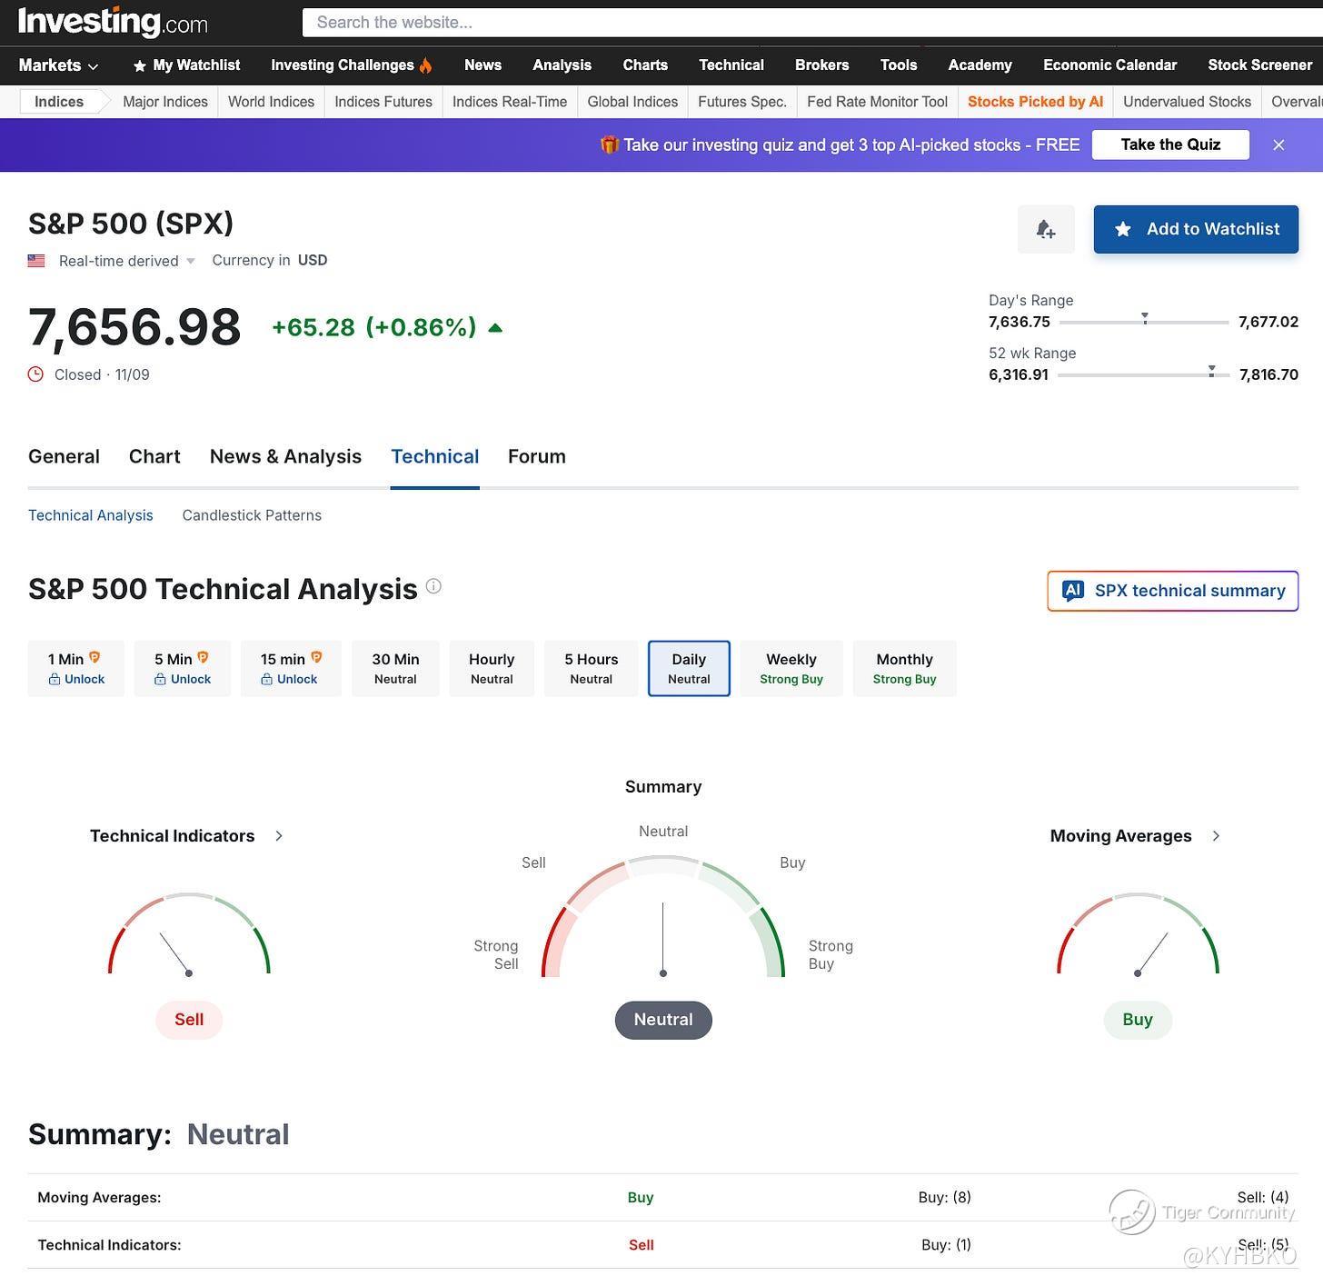Expand the Real-time derived dropdown
This screenshot has width=1323, height=1286.
tap(191, 262)
